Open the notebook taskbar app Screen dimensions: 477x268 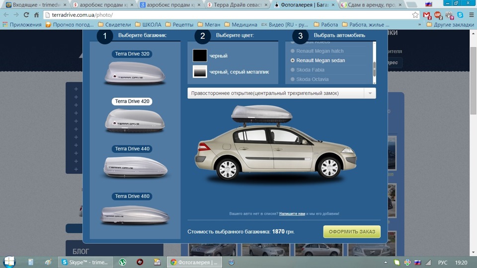pyautogui.click(x=31, y=262)
